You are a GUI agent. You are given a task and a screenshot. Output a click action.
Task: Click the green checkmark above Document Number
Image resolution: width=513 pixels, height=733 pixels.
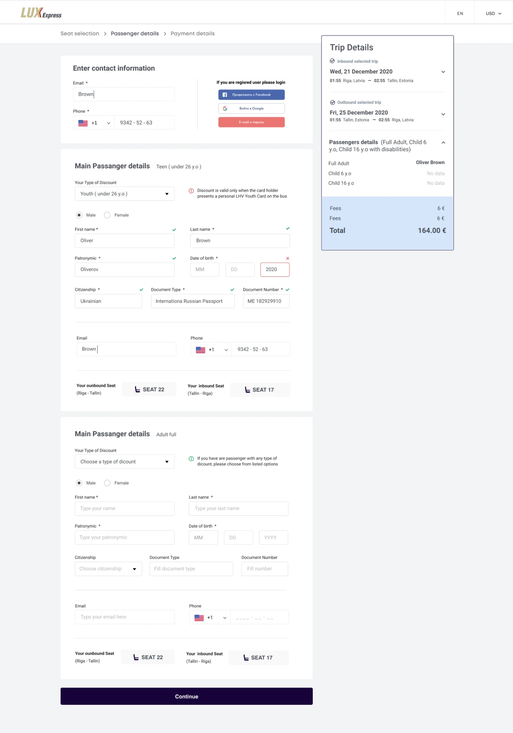pos(288,290)
